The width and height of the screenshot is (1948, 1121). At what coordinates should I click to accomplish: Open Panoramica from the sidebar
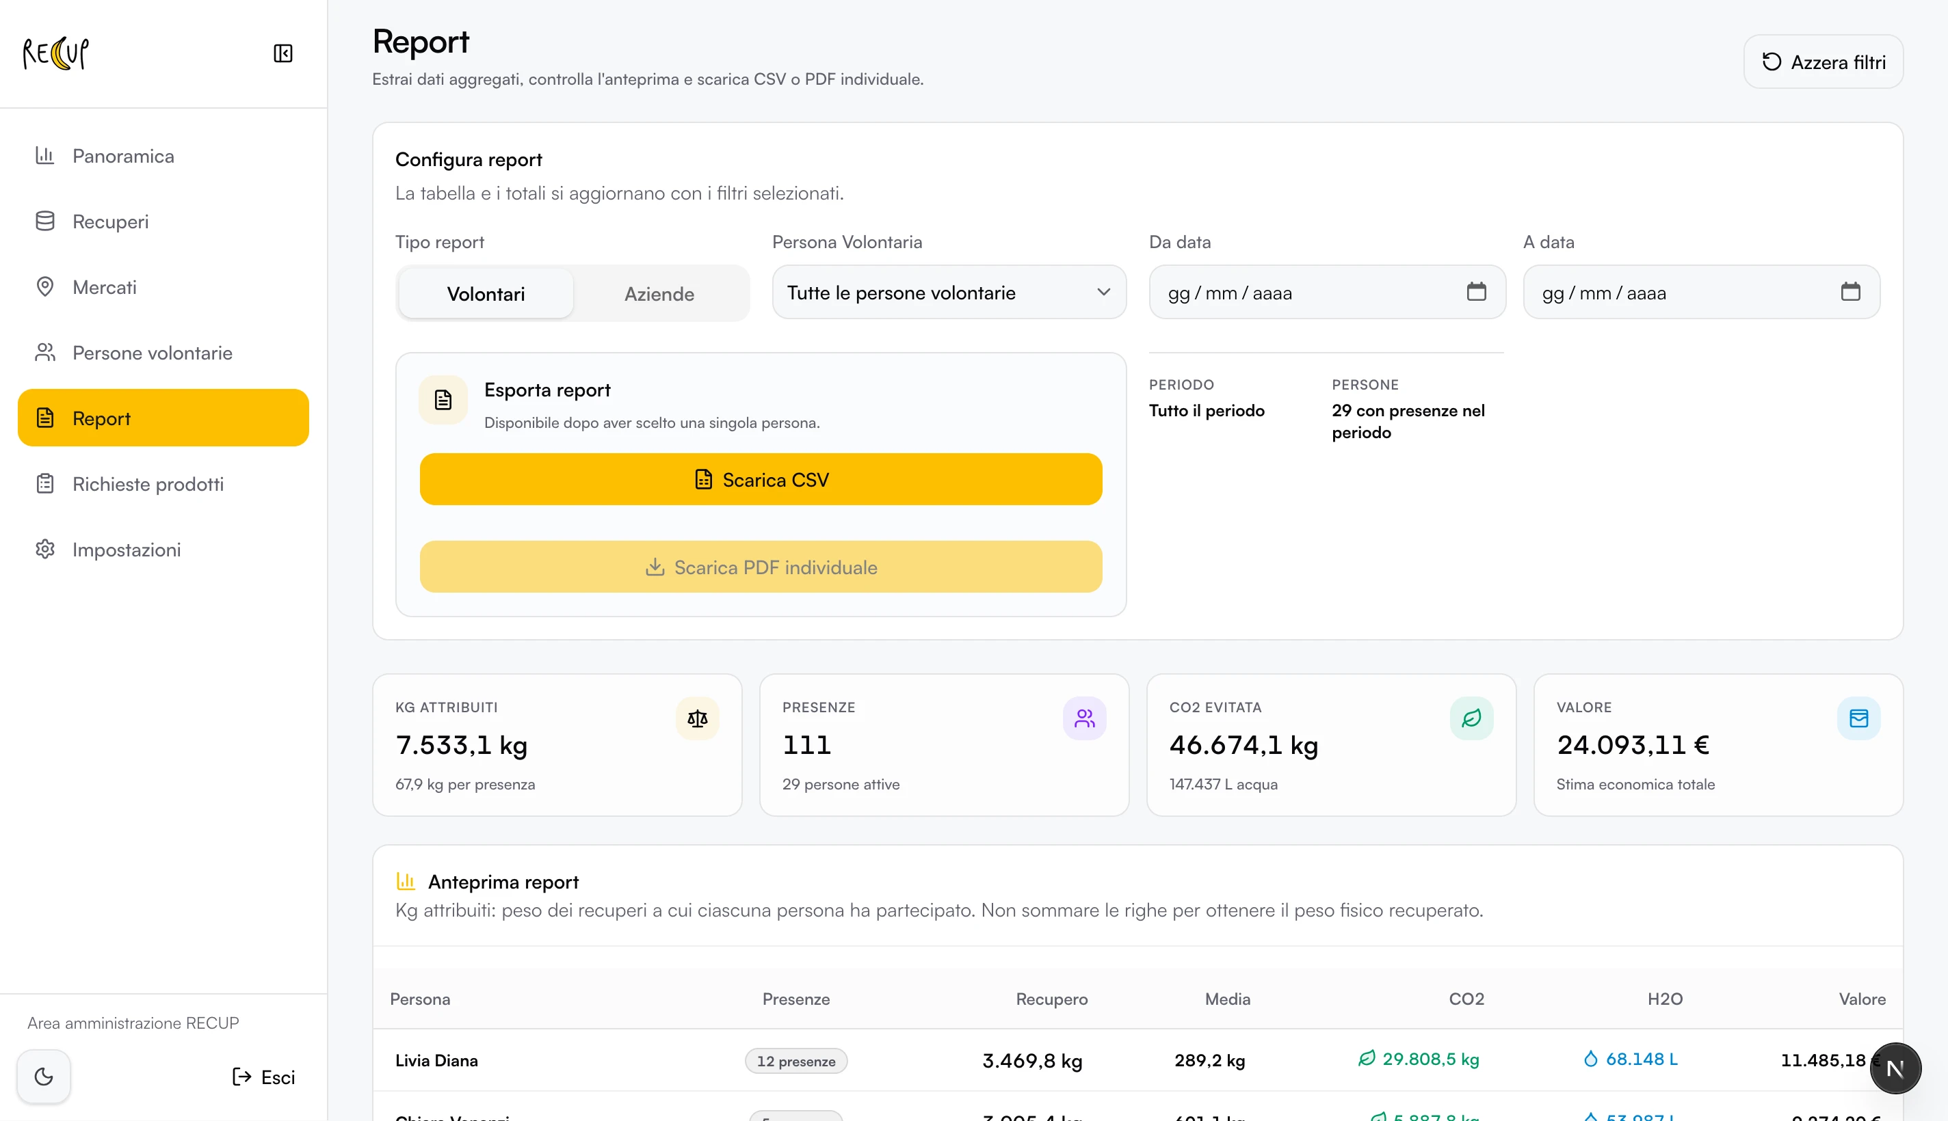point(163,157)
